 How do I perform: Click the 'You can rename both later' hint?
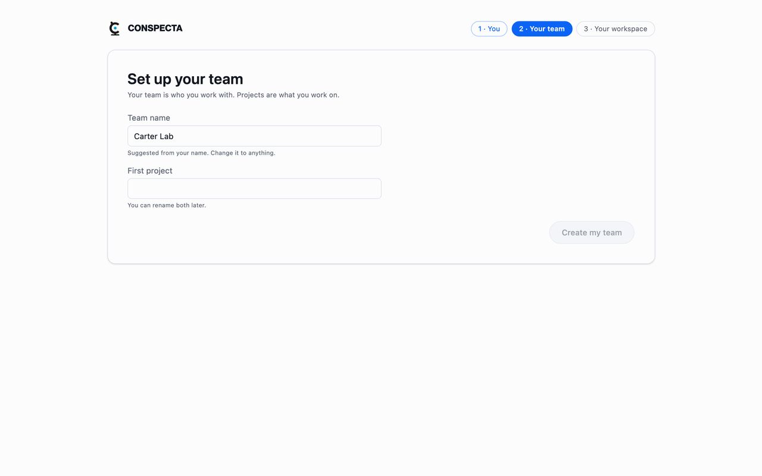[x=167, y=205]
